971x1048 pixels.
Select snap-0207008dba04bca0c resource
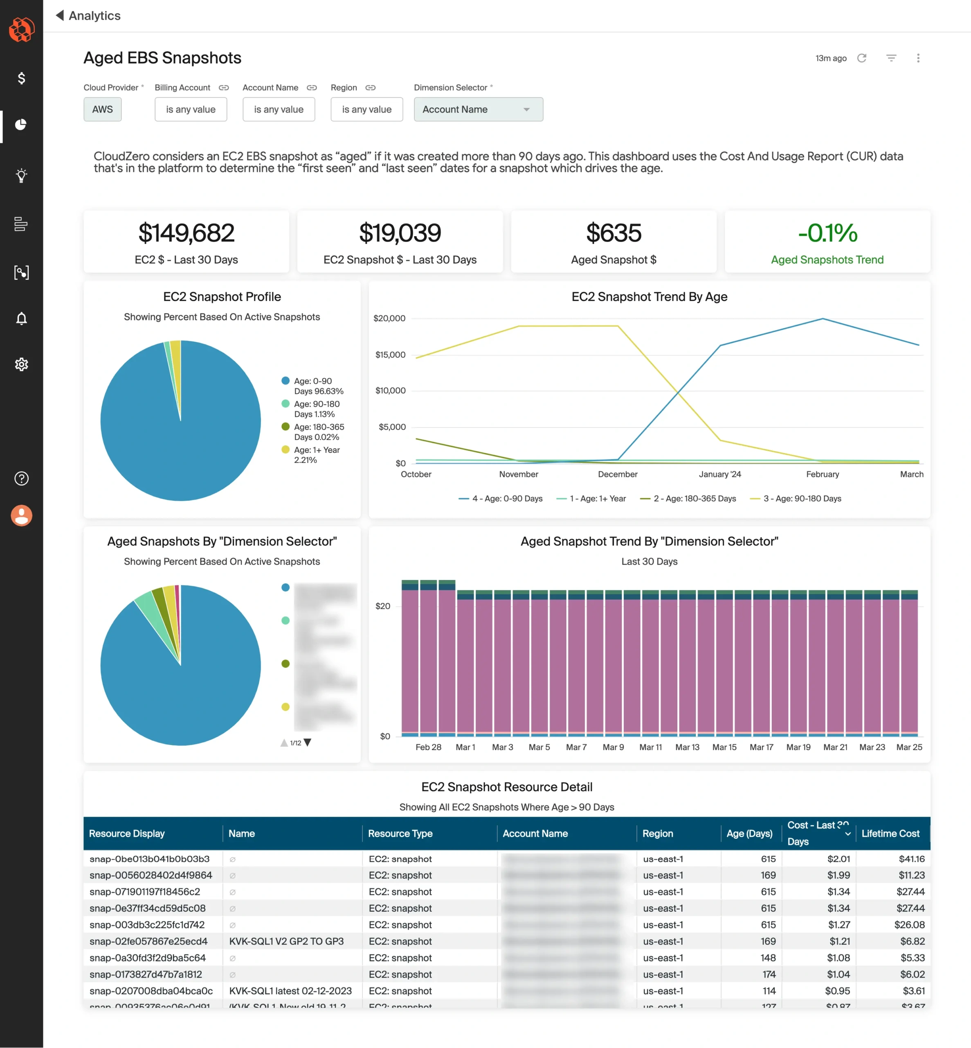(151, 991)
